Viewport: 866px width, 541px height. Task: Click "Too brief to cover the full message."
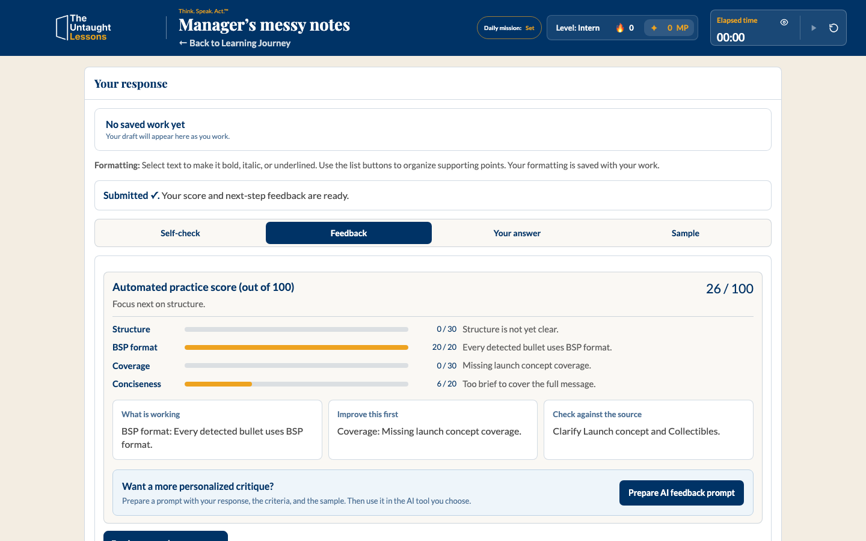tap(529, 384)
